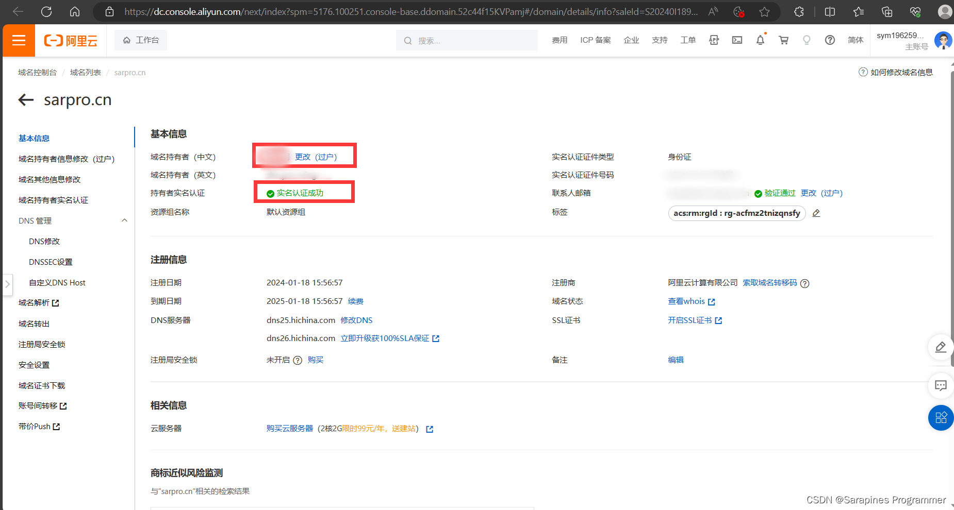954x510 pixels.
Task: Open DNS修改 in the sidebar
Action: (44, 241)
